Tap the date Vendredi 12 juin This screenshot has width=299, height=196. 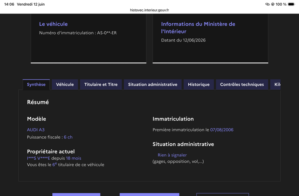pos(31,4)
